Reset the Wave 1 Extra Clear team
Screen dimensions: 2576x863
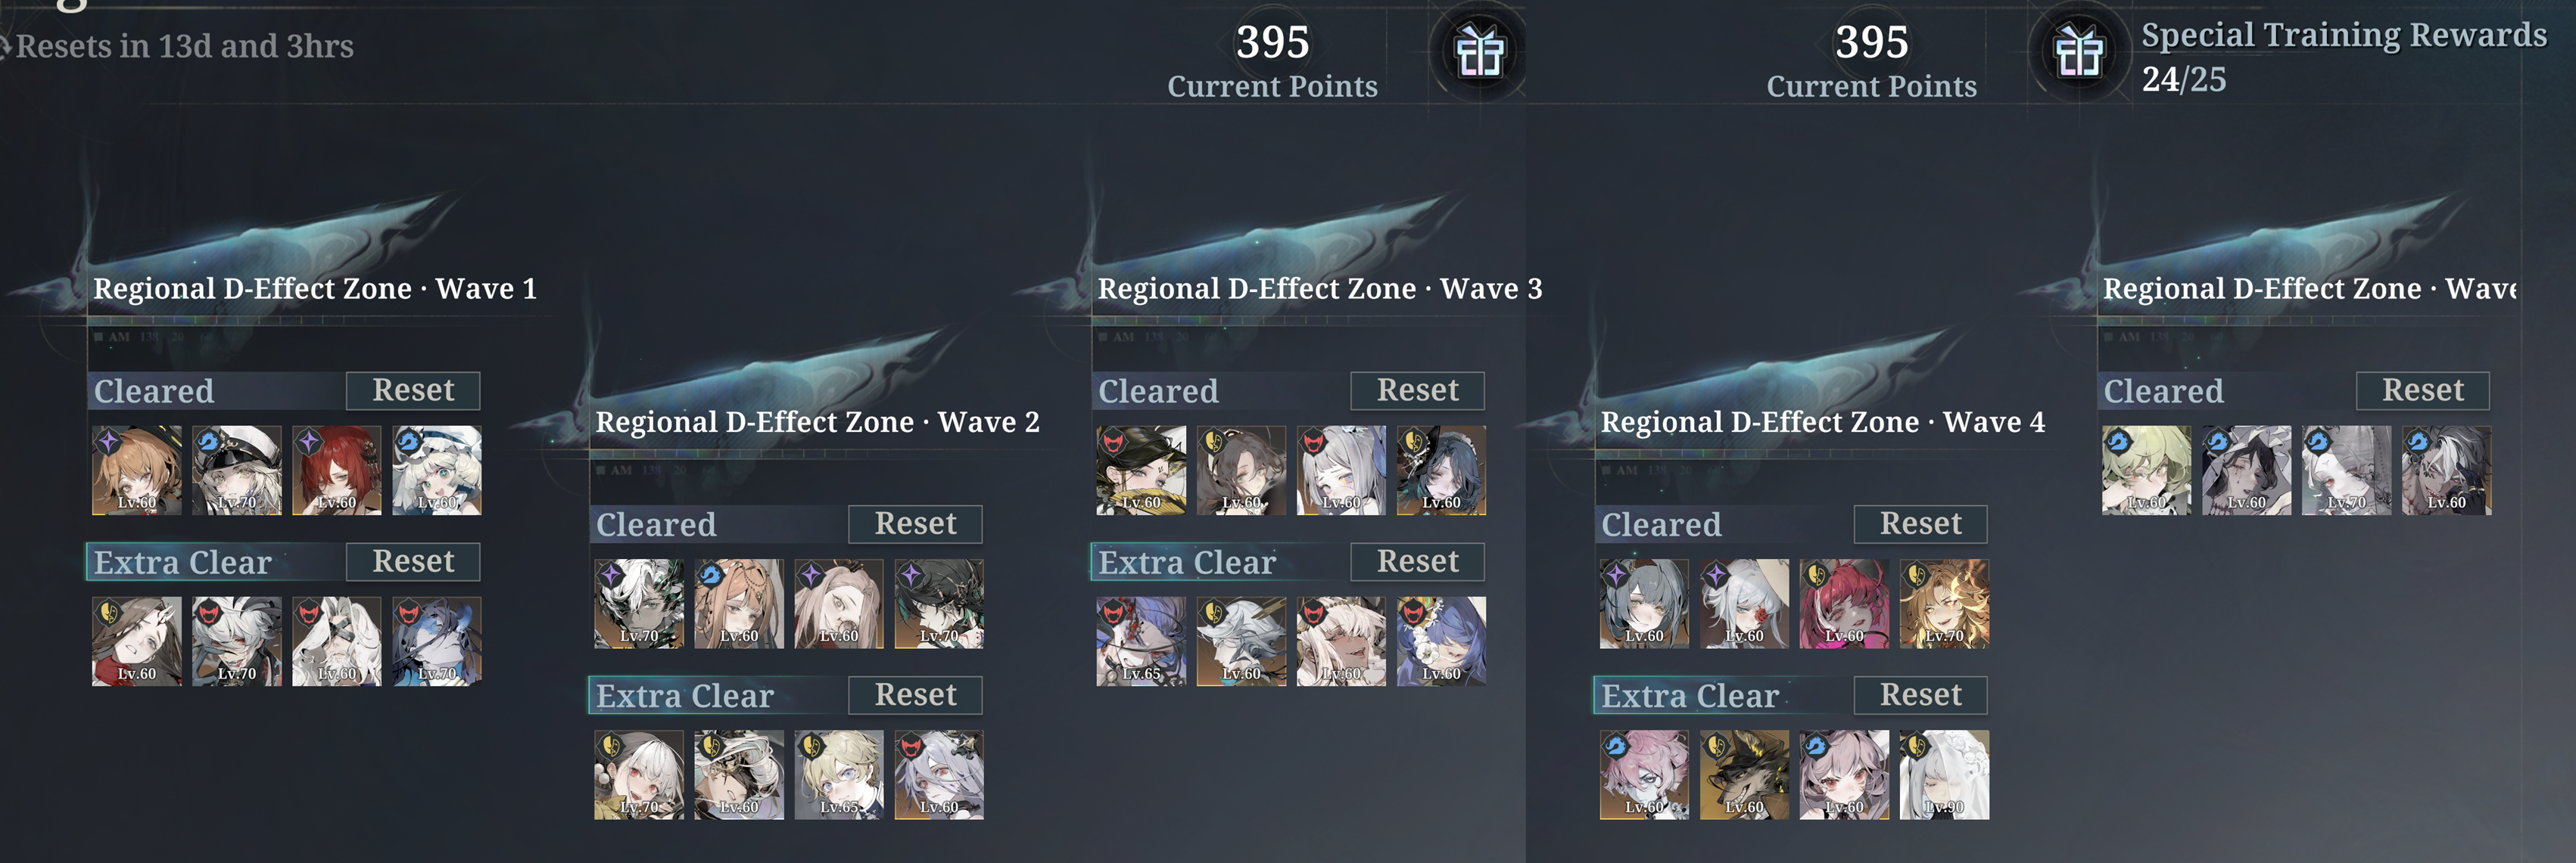click(413, 561)
